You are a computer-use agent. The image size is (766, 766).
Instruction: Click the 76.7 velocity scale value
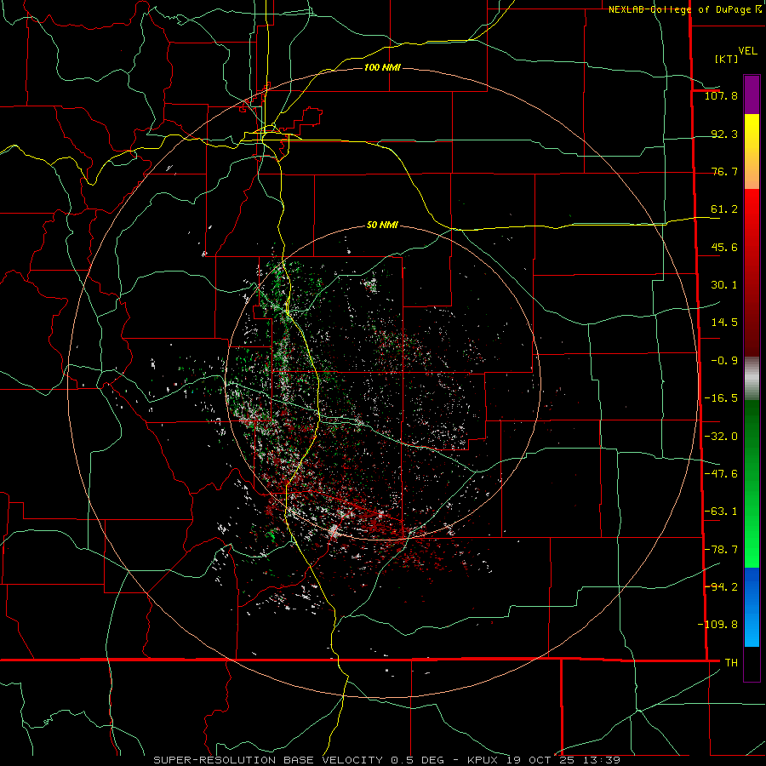pyautogui.click(x=724, y=171)
